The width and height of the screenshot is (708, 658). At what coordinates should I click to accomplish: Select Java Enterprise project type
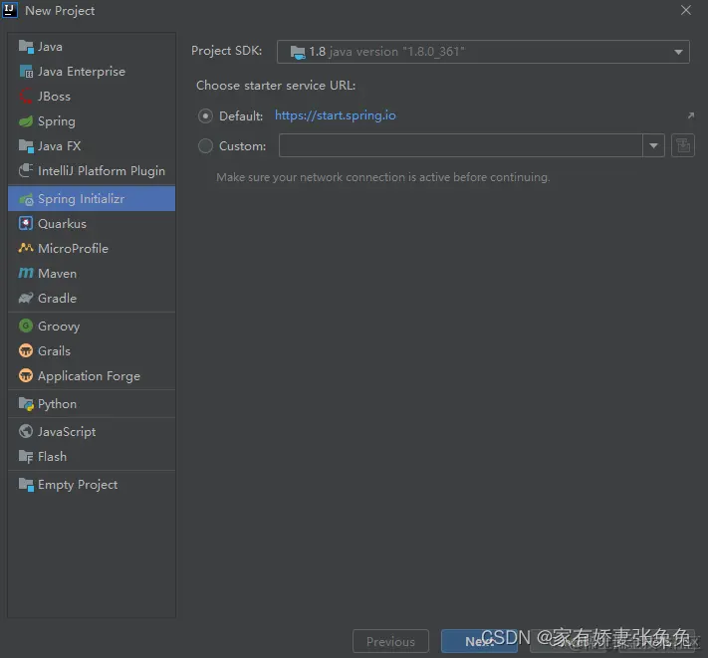[92, 72]
